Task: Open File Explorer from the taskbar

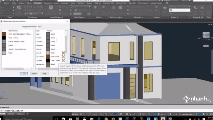Action: (92, 119)
